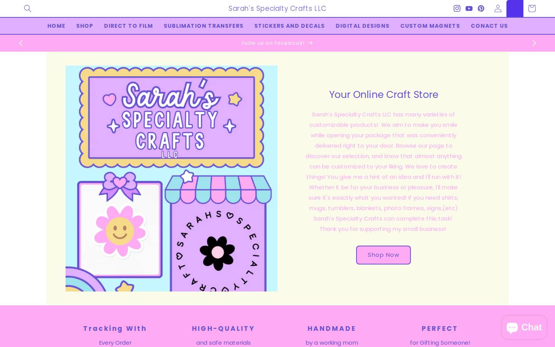
Task: Click the HANDMADE heading
Action: (x=332, y=328)
